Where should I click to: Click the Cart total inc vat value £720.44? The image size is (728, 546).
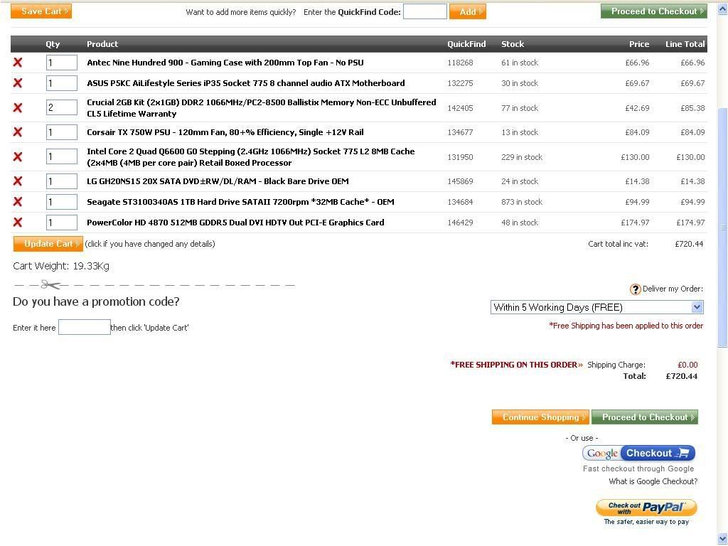pyautogui.click(x=689, y=244)
